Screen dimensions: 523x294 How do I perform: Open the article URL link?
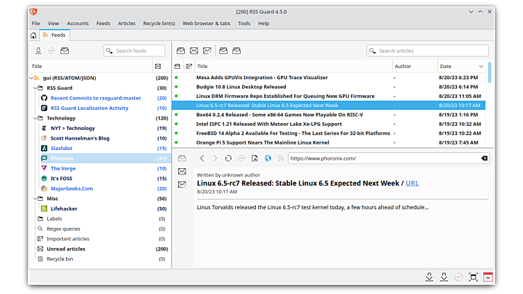(412, 183)
